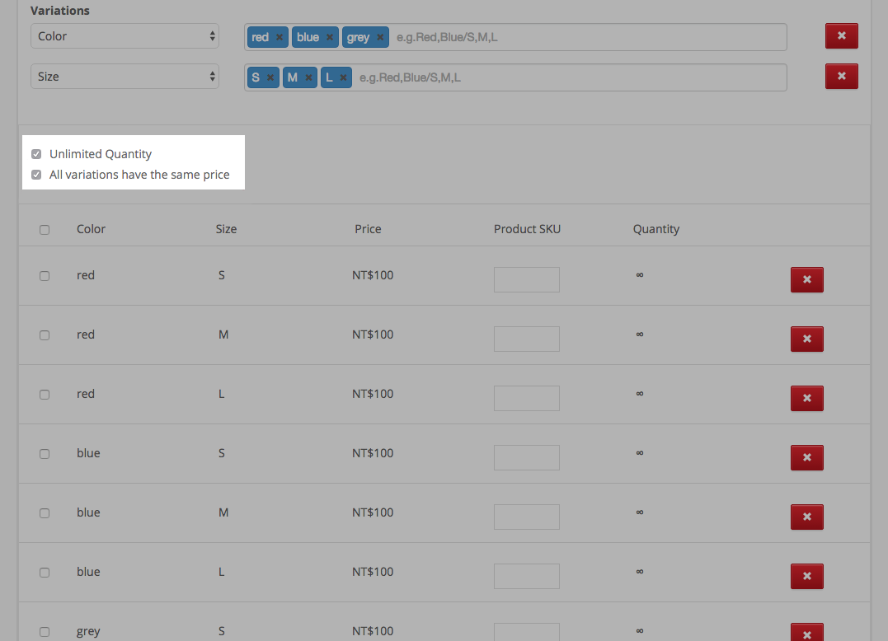Select the blue L variation checkbox

click(x=45, y=573)
